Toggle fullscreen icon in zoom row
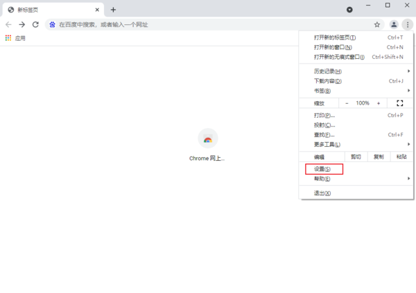Image resolution: width=416 pixels, height=293 pixels. click(x=400, y=103)
